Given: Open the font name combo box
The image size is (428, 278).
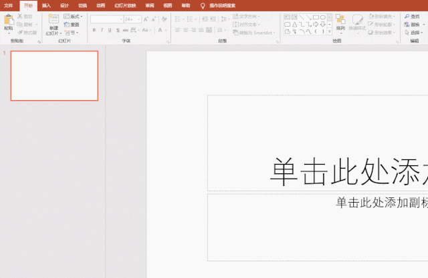Looking at the screenshot, I should [107, 19].
